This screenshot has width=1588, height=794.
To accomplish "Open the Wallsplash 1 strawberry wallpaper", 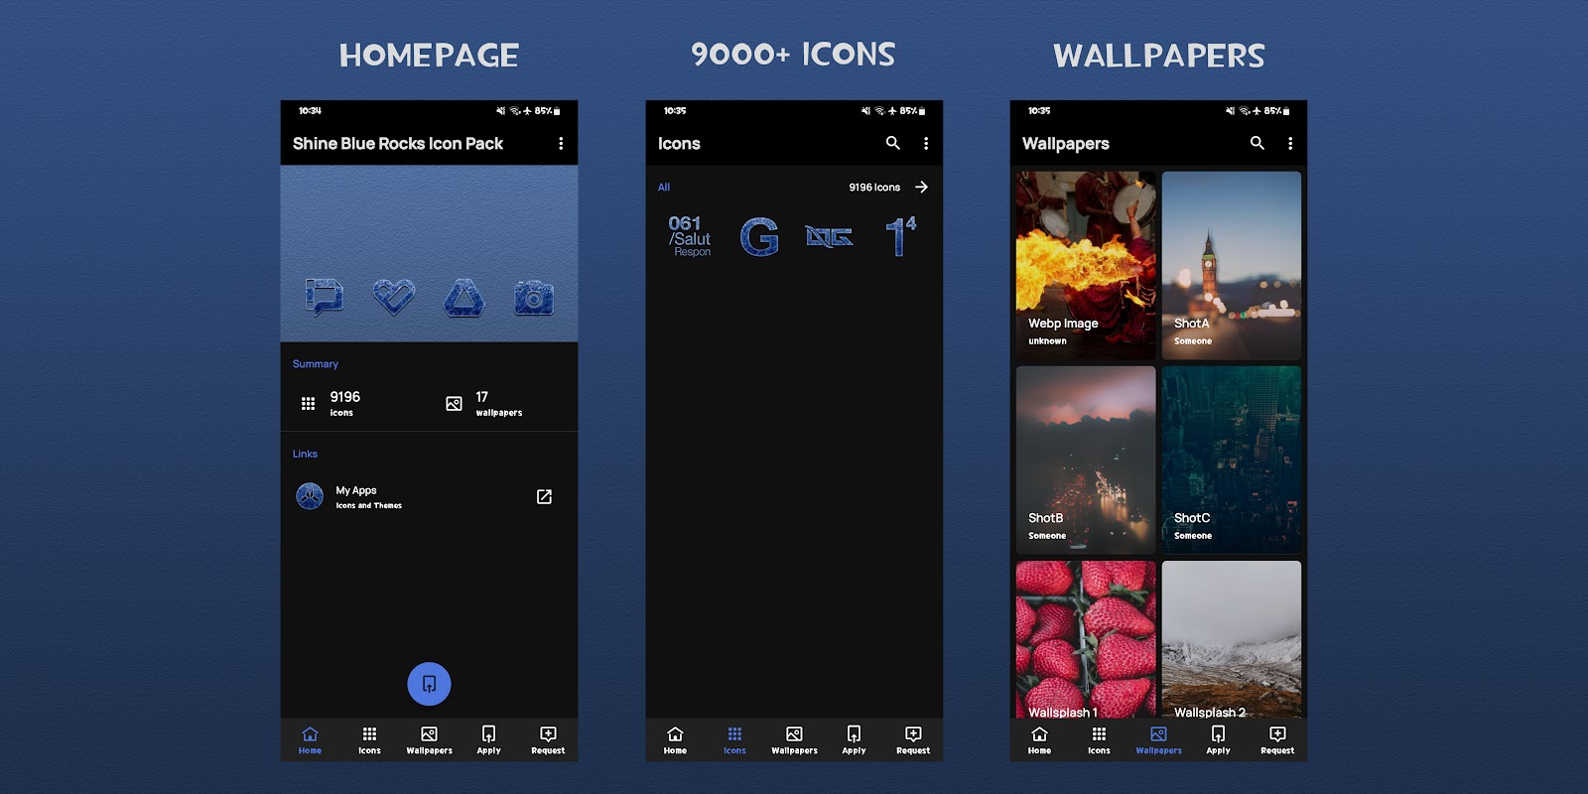I will coord(1086,640).
